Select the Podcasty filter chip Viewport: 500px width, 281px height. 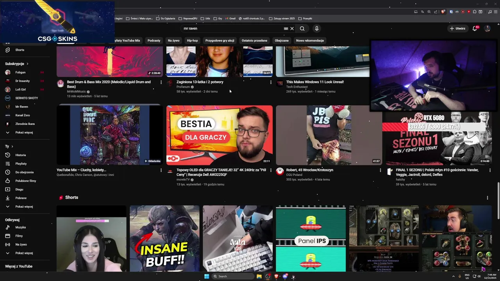click(154, 41)
